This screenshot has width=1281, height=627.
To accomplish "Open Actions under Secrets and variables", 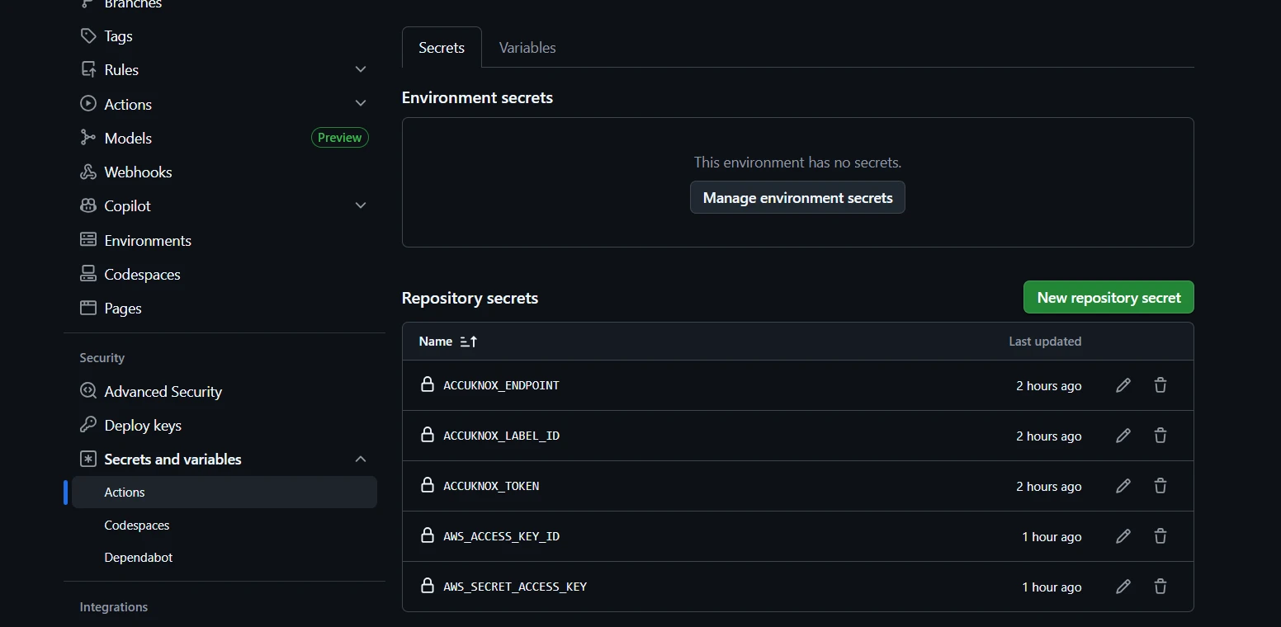I will point(225,492).
